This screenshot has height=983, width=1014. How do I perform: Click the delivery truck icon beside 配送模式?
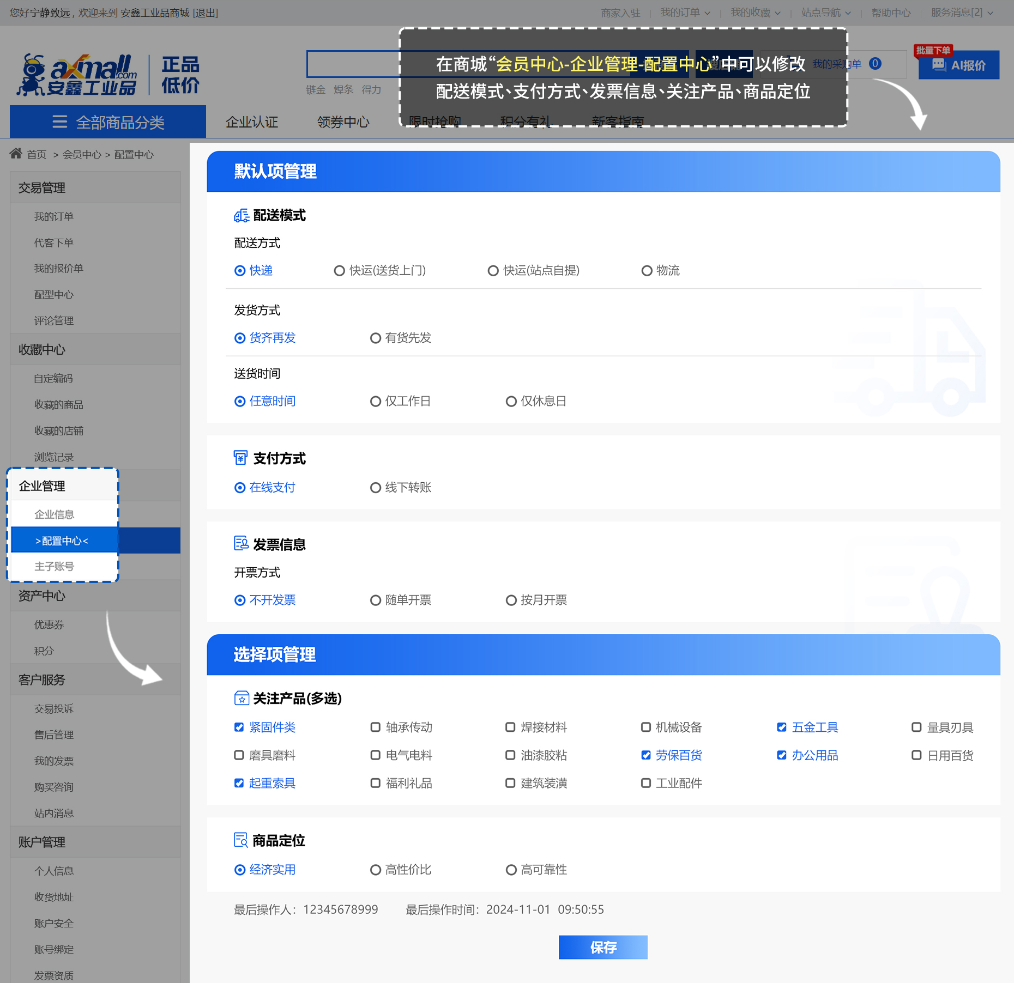click(x=241, y=216)
